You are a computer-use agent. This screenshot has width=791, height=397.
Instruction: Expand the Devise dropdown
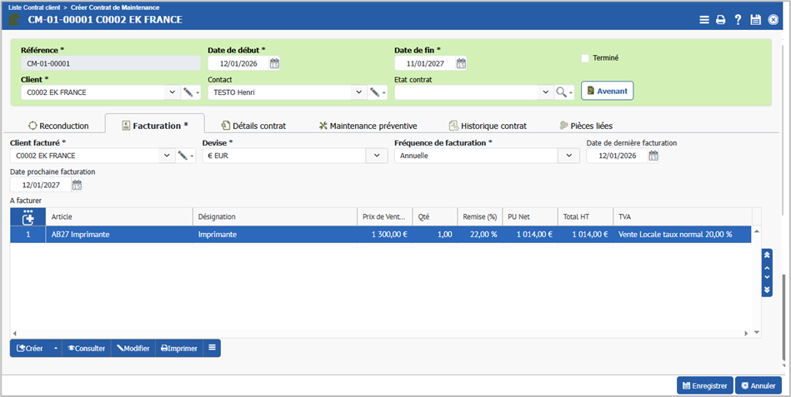(x=378, y=156)
